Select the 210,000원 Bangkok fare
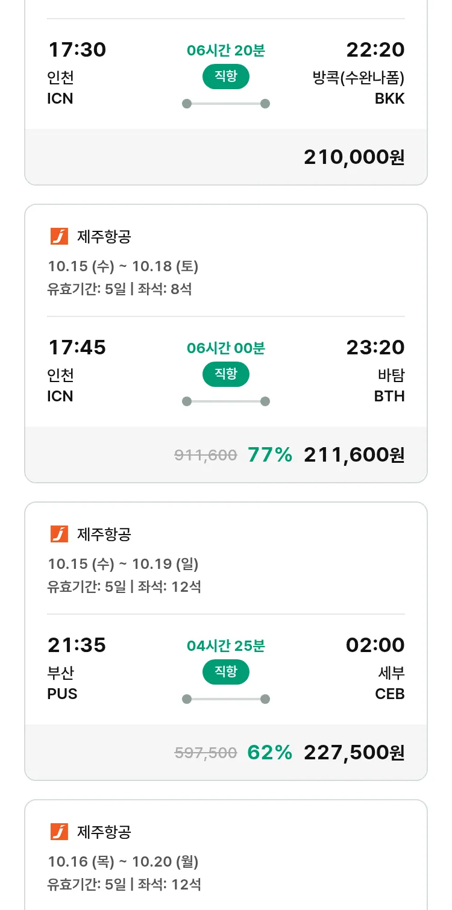The width and height of the screenshot is (452, 910). tap(354, 157)
